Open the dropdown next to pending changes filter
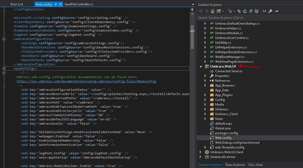The width and height of the screenshot is (303, 168). pyautogui.click(x=234, y=11)
